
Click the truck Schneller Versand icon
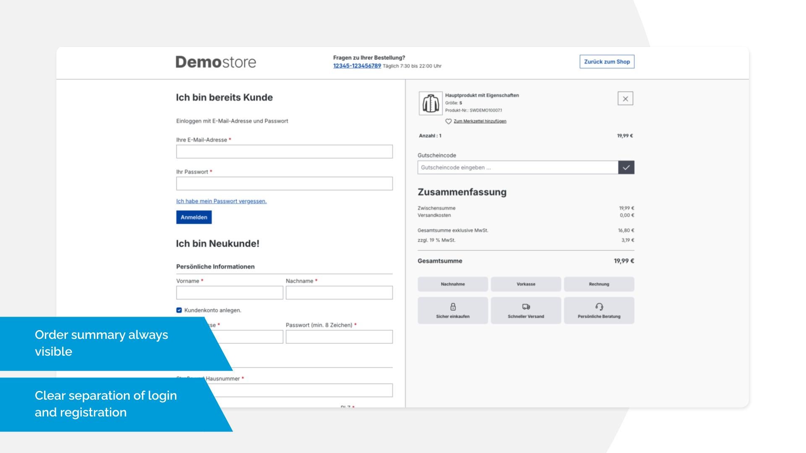(x=526, y=307)
